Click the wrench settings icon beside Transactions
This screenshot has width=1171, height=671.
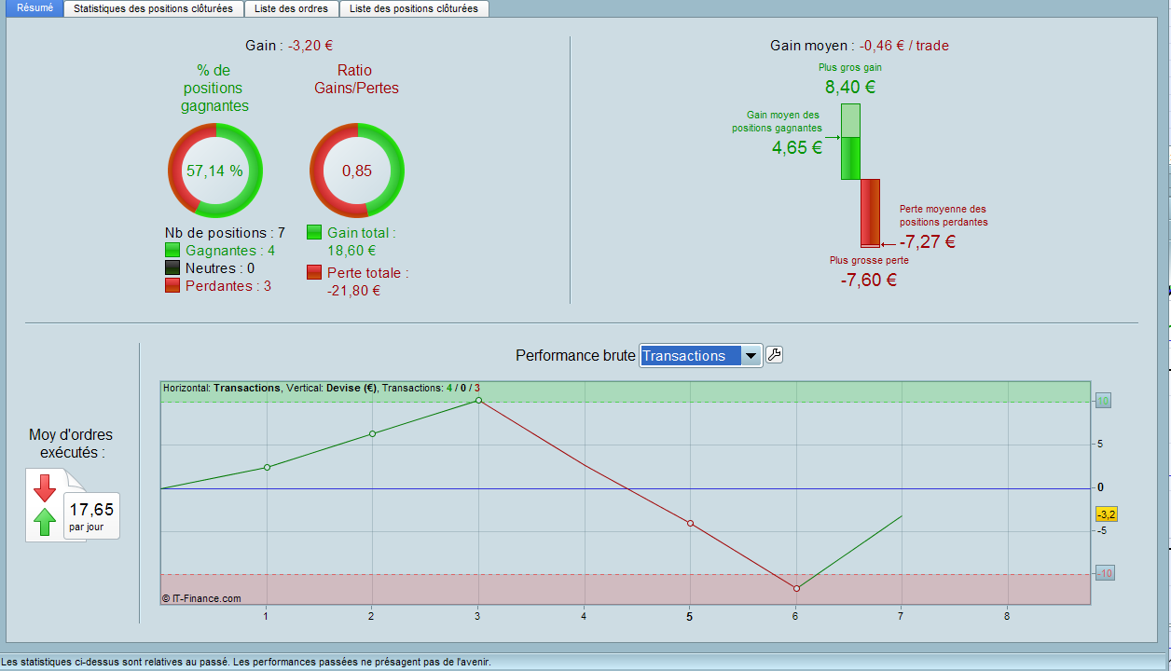click(x=774, y=355)
